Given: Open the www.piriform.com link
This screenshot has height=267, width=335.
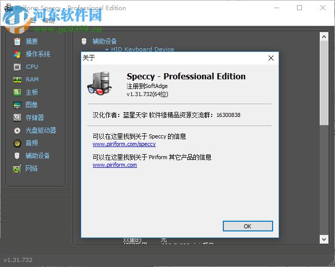Looking at the screenshot, I should click(x=115, y=165).
